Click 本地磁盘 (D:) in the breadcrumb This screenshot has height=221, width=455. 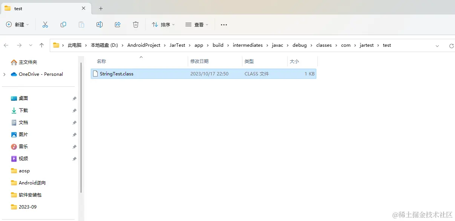104,45
